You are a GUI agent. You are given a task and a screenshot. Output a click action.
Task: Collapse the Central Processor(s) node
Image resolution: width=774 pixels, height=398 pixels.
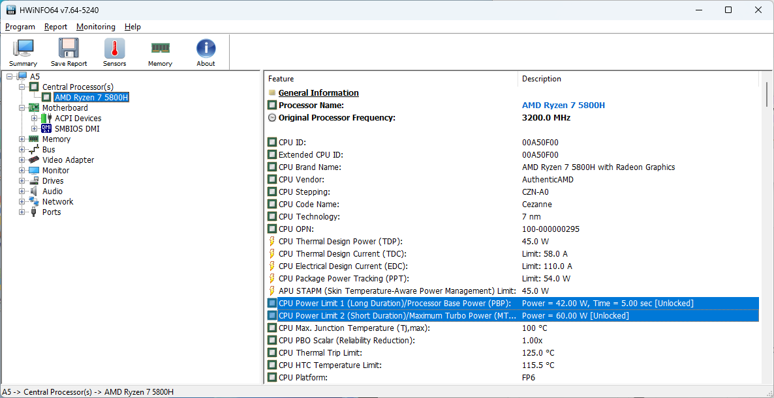pos(22,87)
